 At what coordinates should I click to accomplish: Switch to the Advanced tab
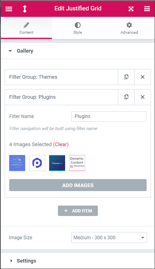pos(129,28)
